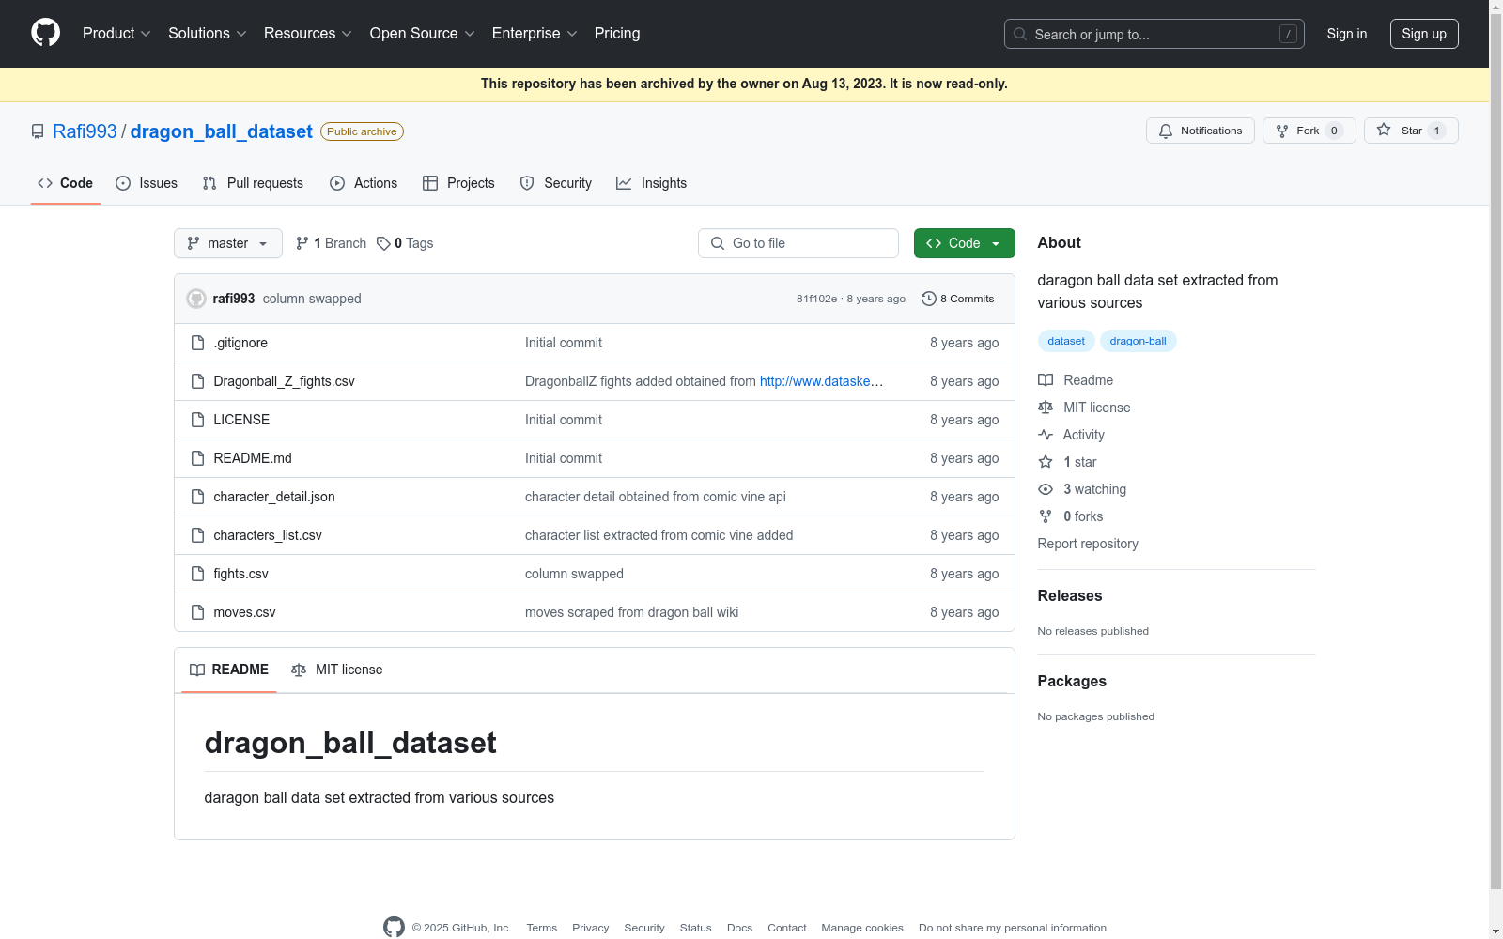
Task: Click the branch icon beside 1 Branch
Action: 302,243
